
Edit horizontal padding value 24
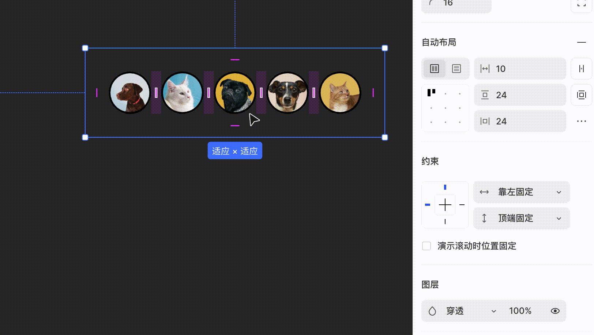[x=520, y=121]
